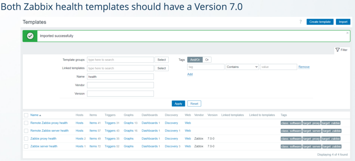
Task: Click the Name filter field containing health
Action: [x=120, y=77]
